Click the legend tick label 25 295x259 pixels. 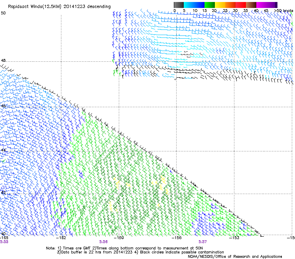[225, 11]
